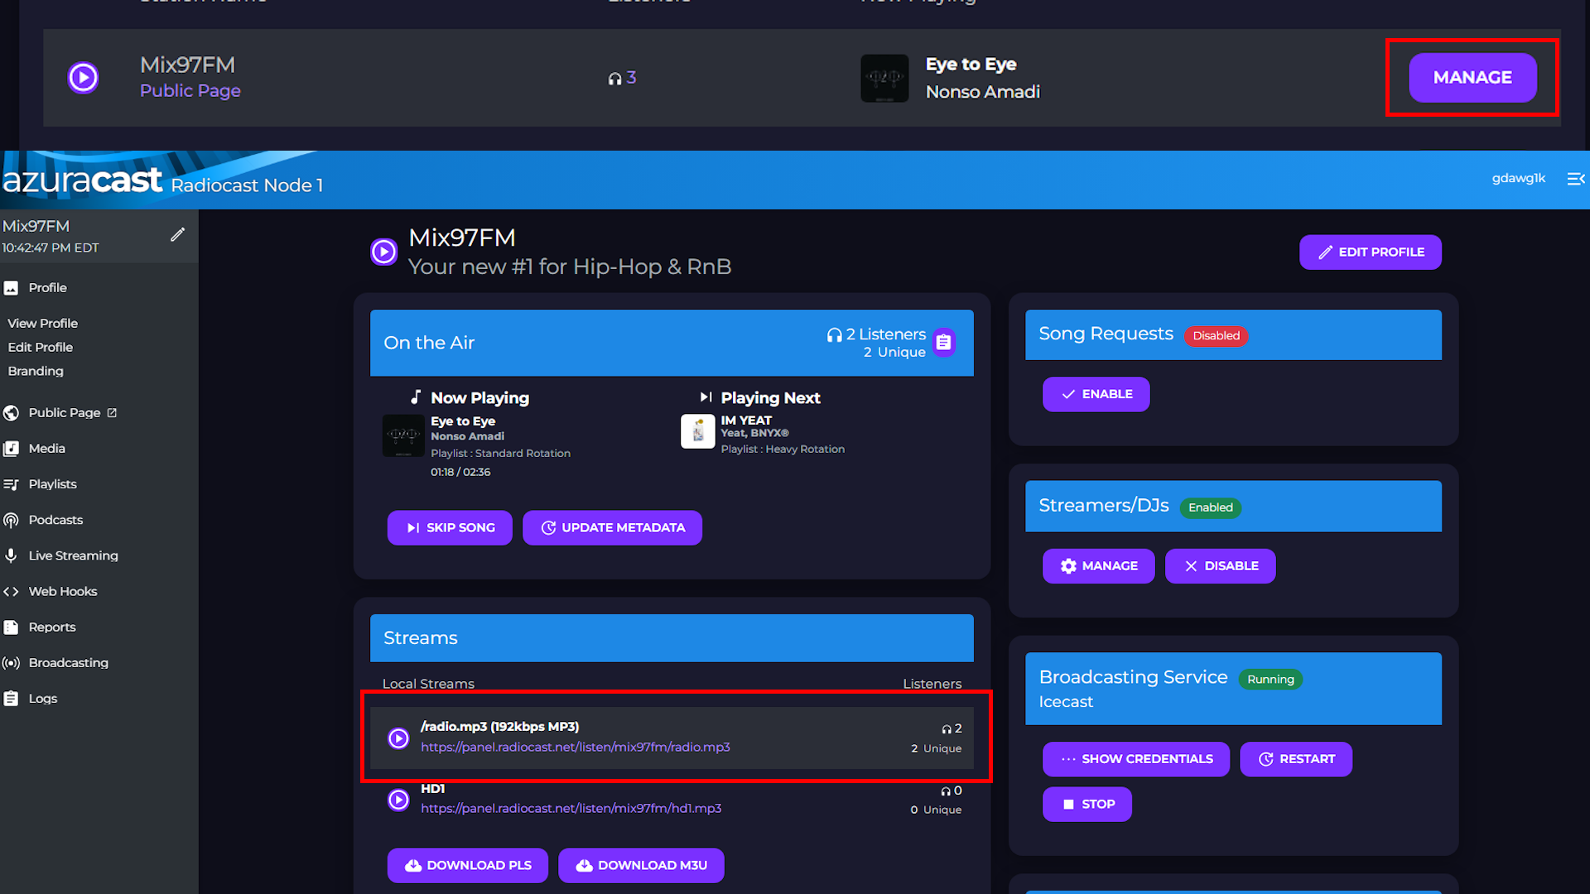
Task: Open the listener report icon in On the Air
Action: pyautogui.click(x=944, y=342)
